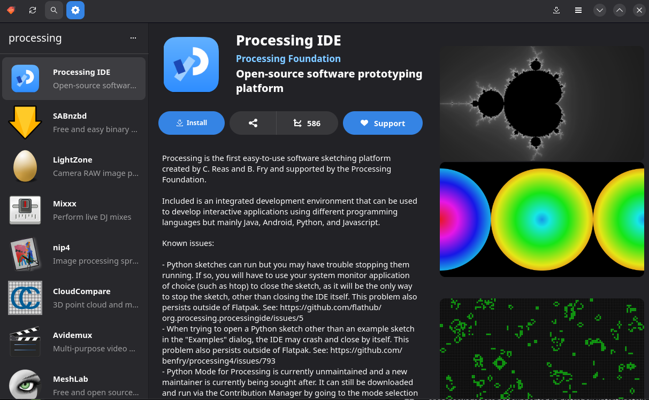Install Processing IDE
The height and width of the screenshot is (400, 649).
[x=192, y=123]
